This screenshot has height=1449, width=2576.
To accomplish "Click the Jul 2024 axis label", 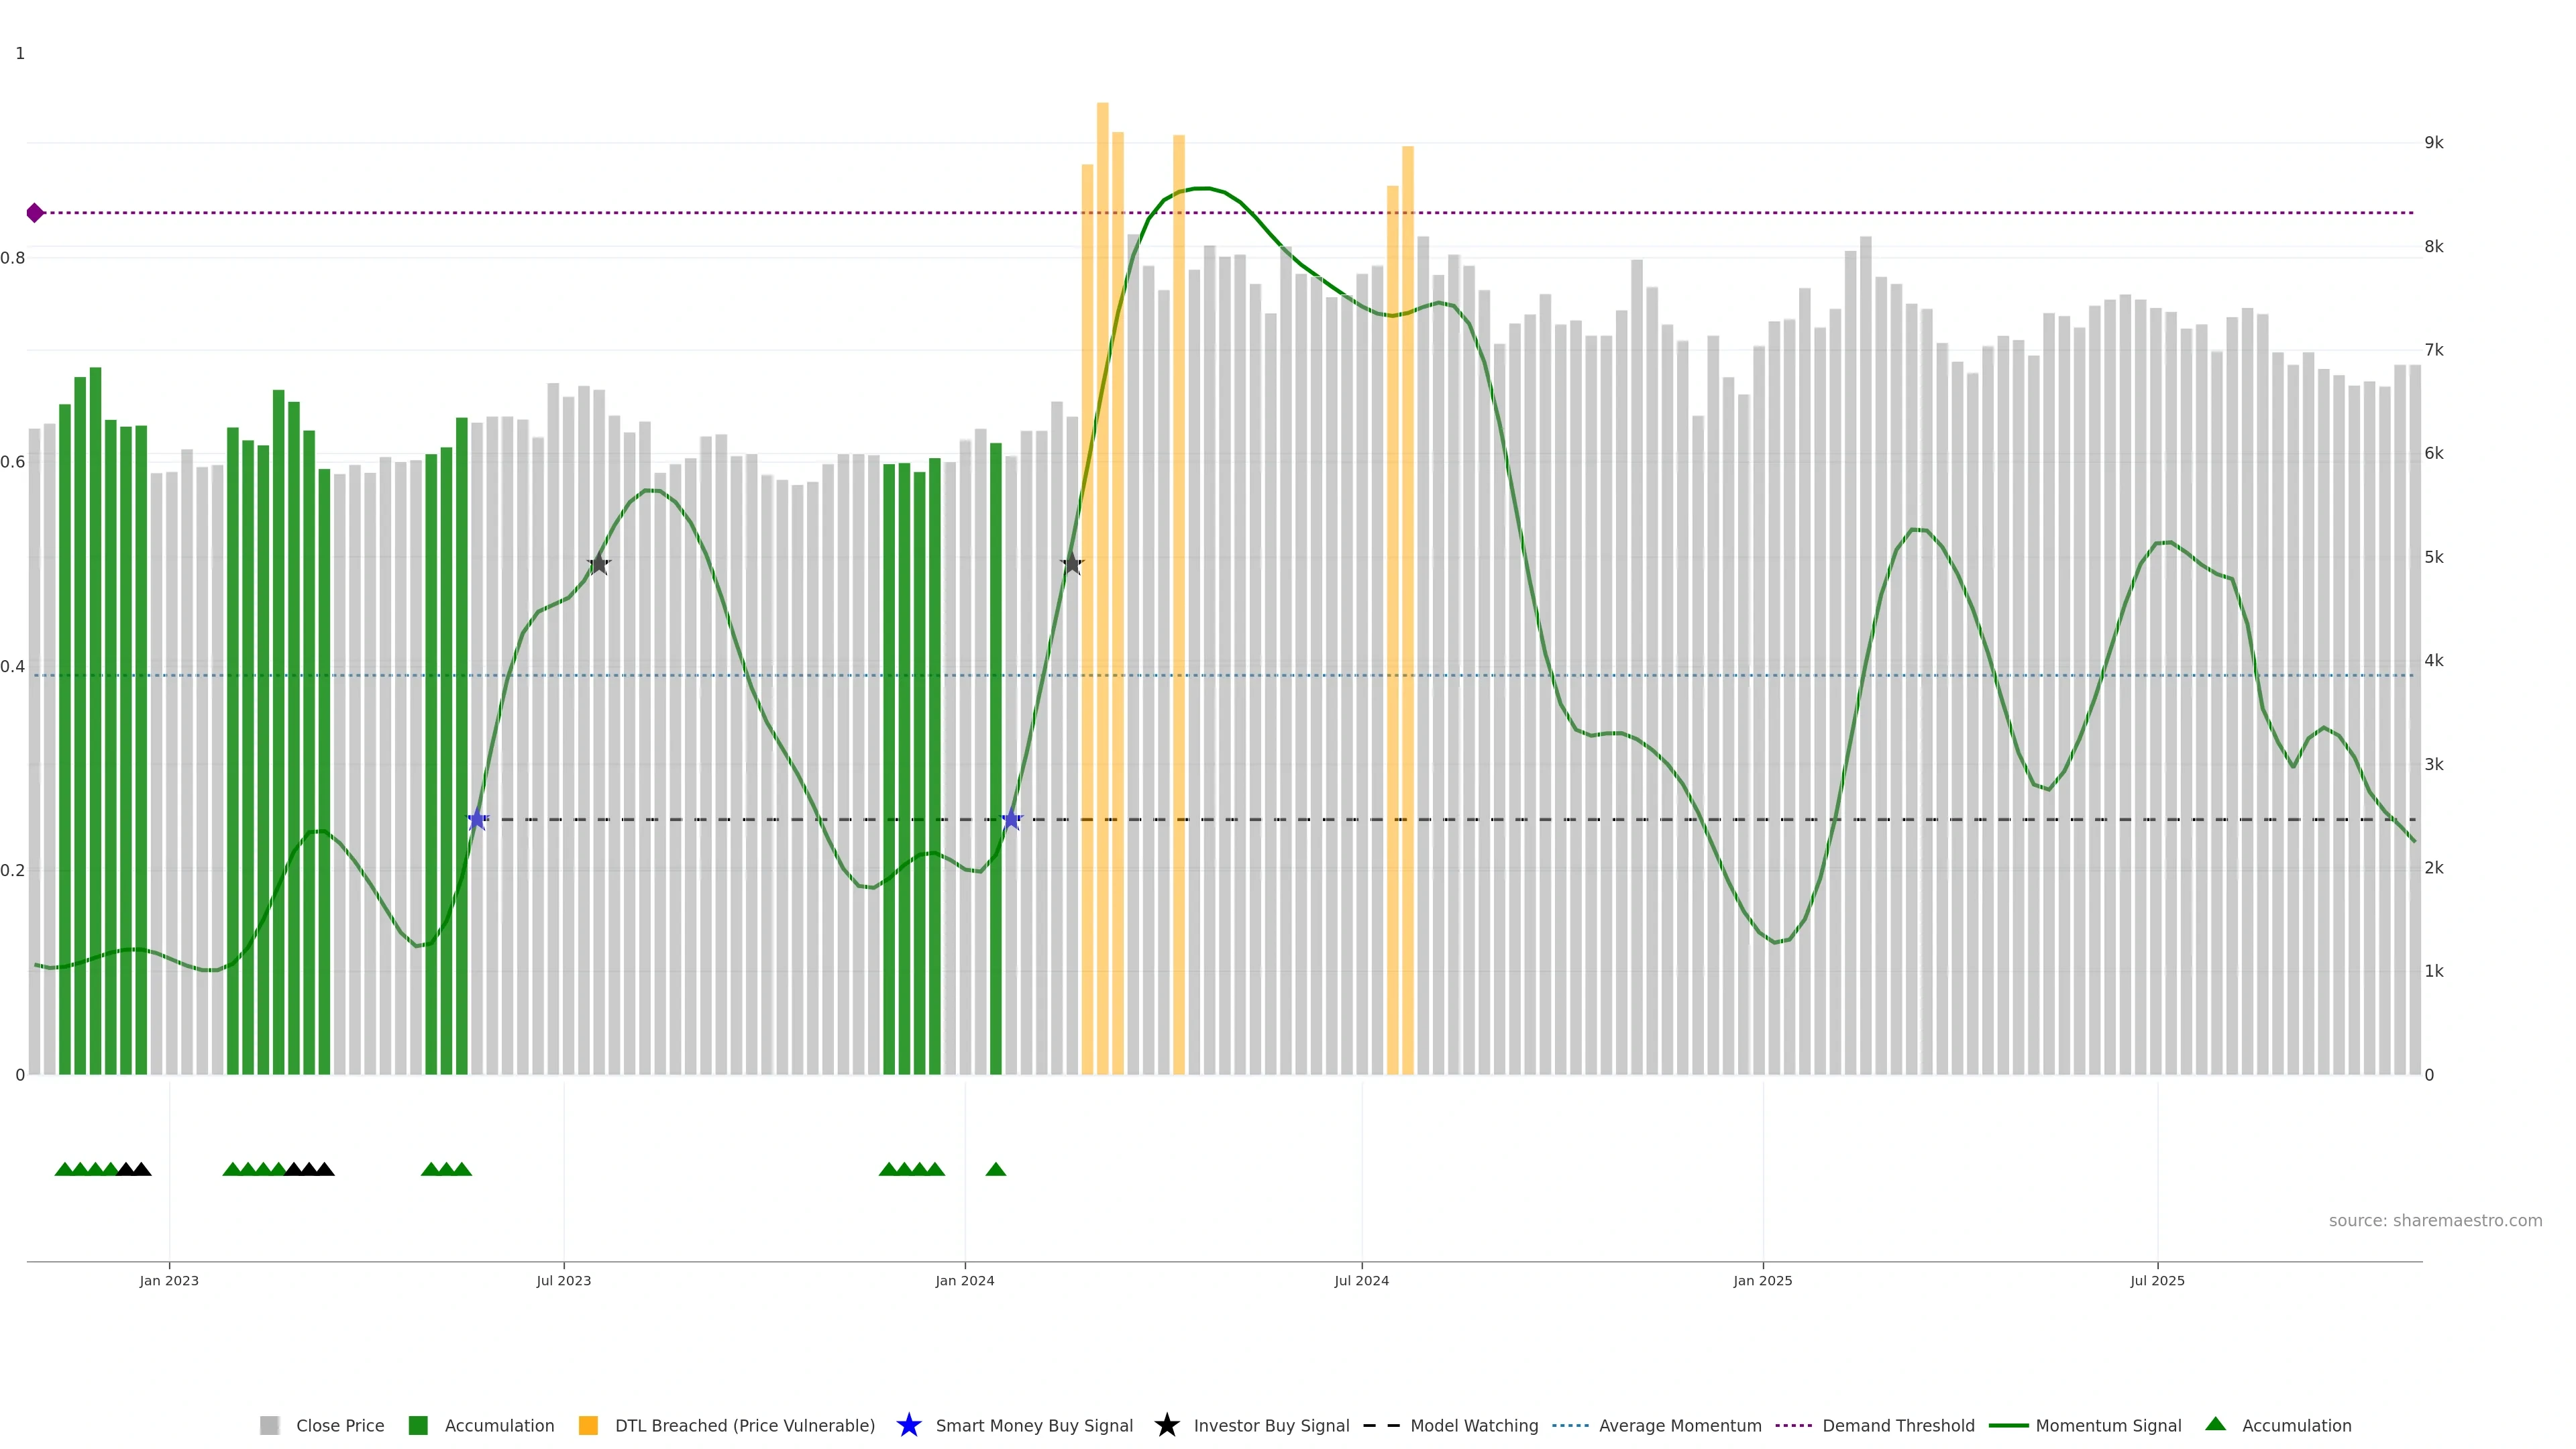I will tap(1361, 1281).
